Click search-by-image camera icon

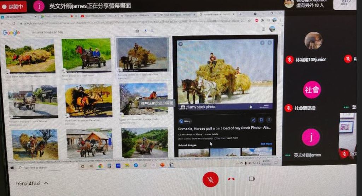pyautogui.click(x=137, y=31)
